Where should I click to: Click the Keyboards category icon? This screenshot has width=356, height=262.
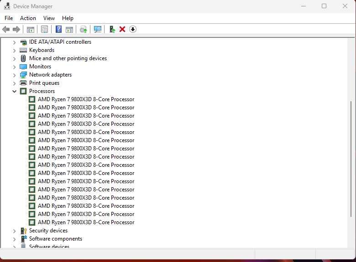point(23,50)
